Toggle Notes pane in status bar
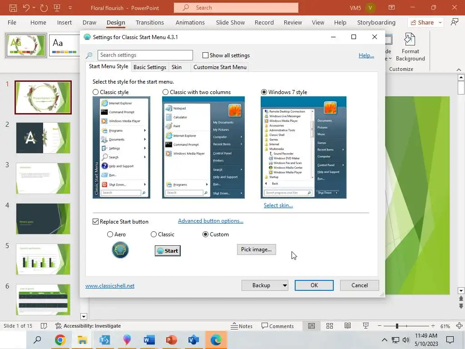Screen dimensions: 465x349 (242, 326)
